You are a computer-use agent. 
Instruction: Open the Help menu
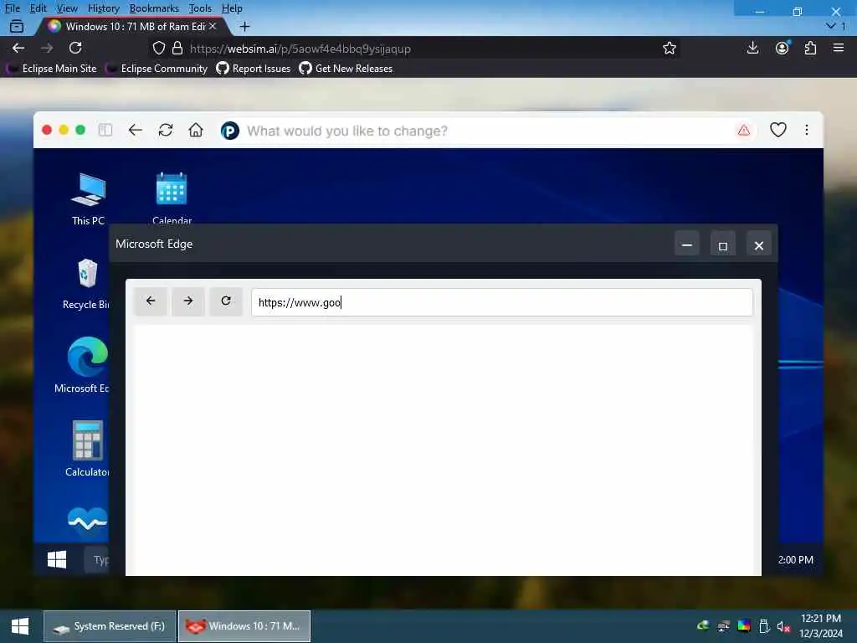[232, 8]
